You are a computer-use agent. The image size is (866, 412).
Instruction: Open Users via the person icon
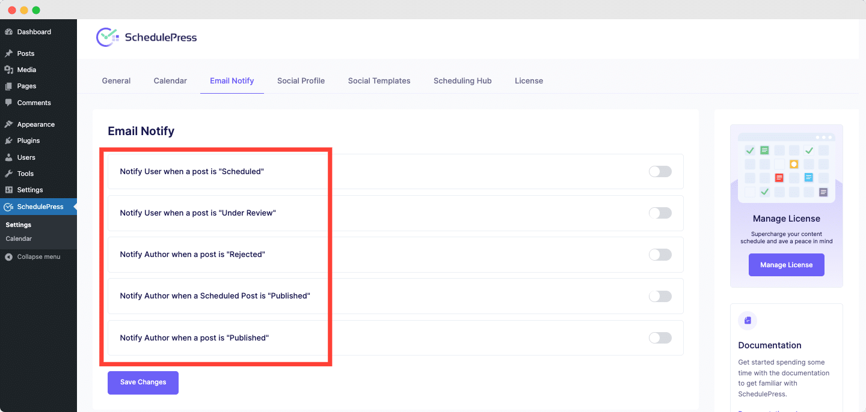9,157
